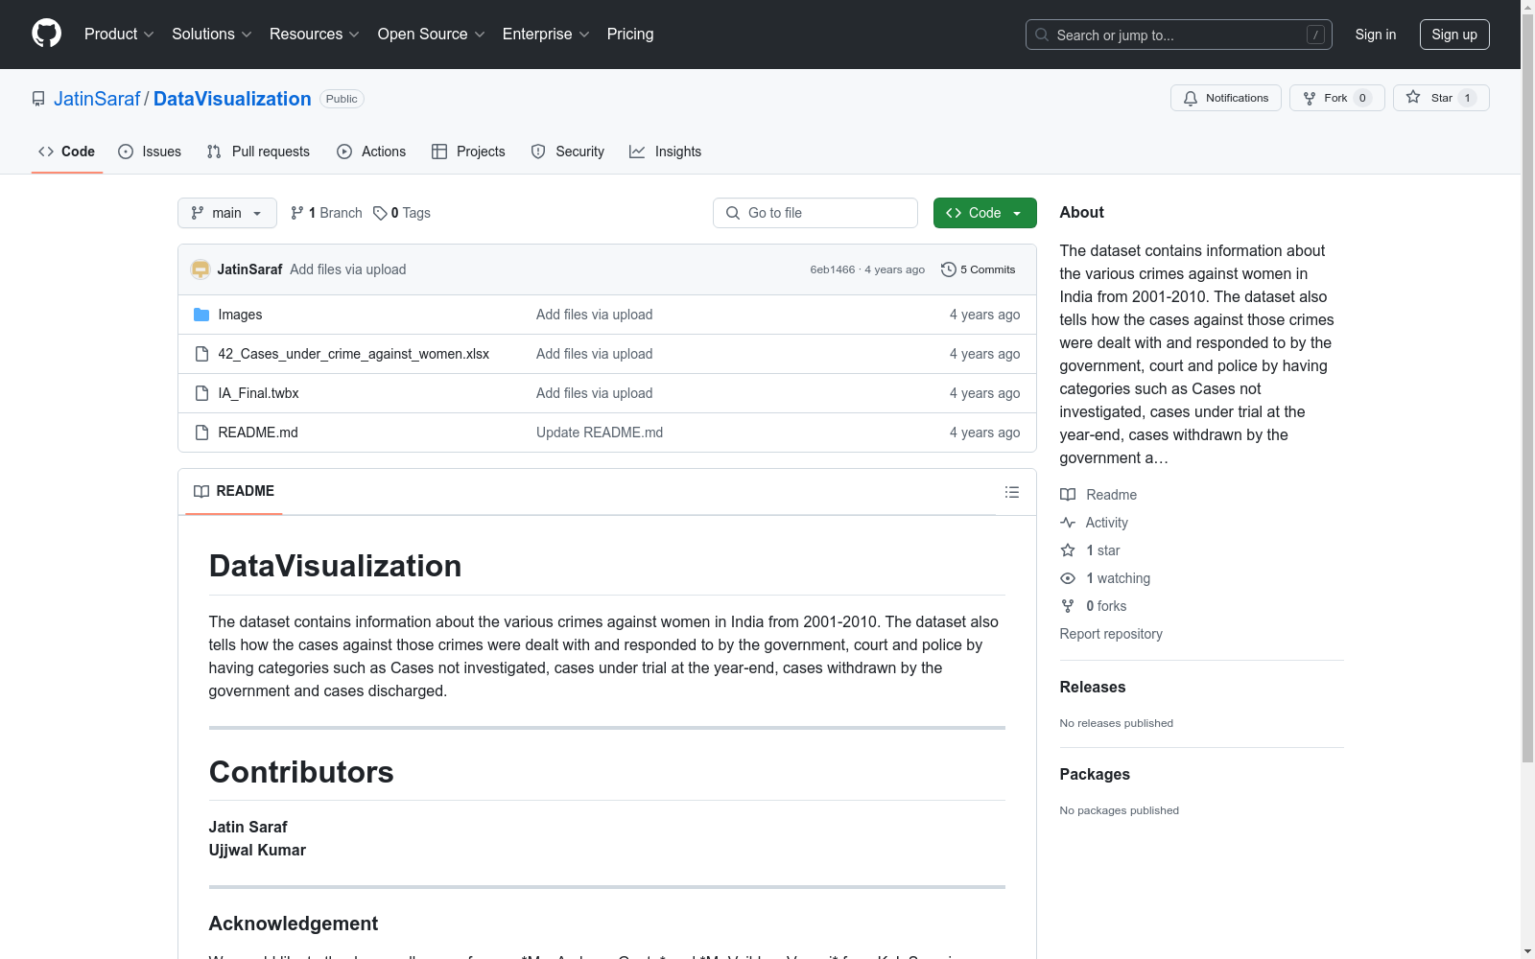Click the Packages heading link
Viewport: 1535px width, 959px height.
1095,774
